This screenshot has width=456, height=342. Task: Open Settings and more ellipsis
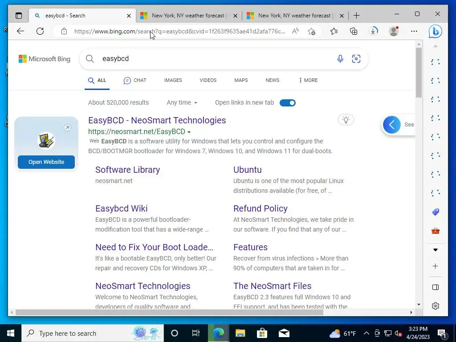point(414,31)
